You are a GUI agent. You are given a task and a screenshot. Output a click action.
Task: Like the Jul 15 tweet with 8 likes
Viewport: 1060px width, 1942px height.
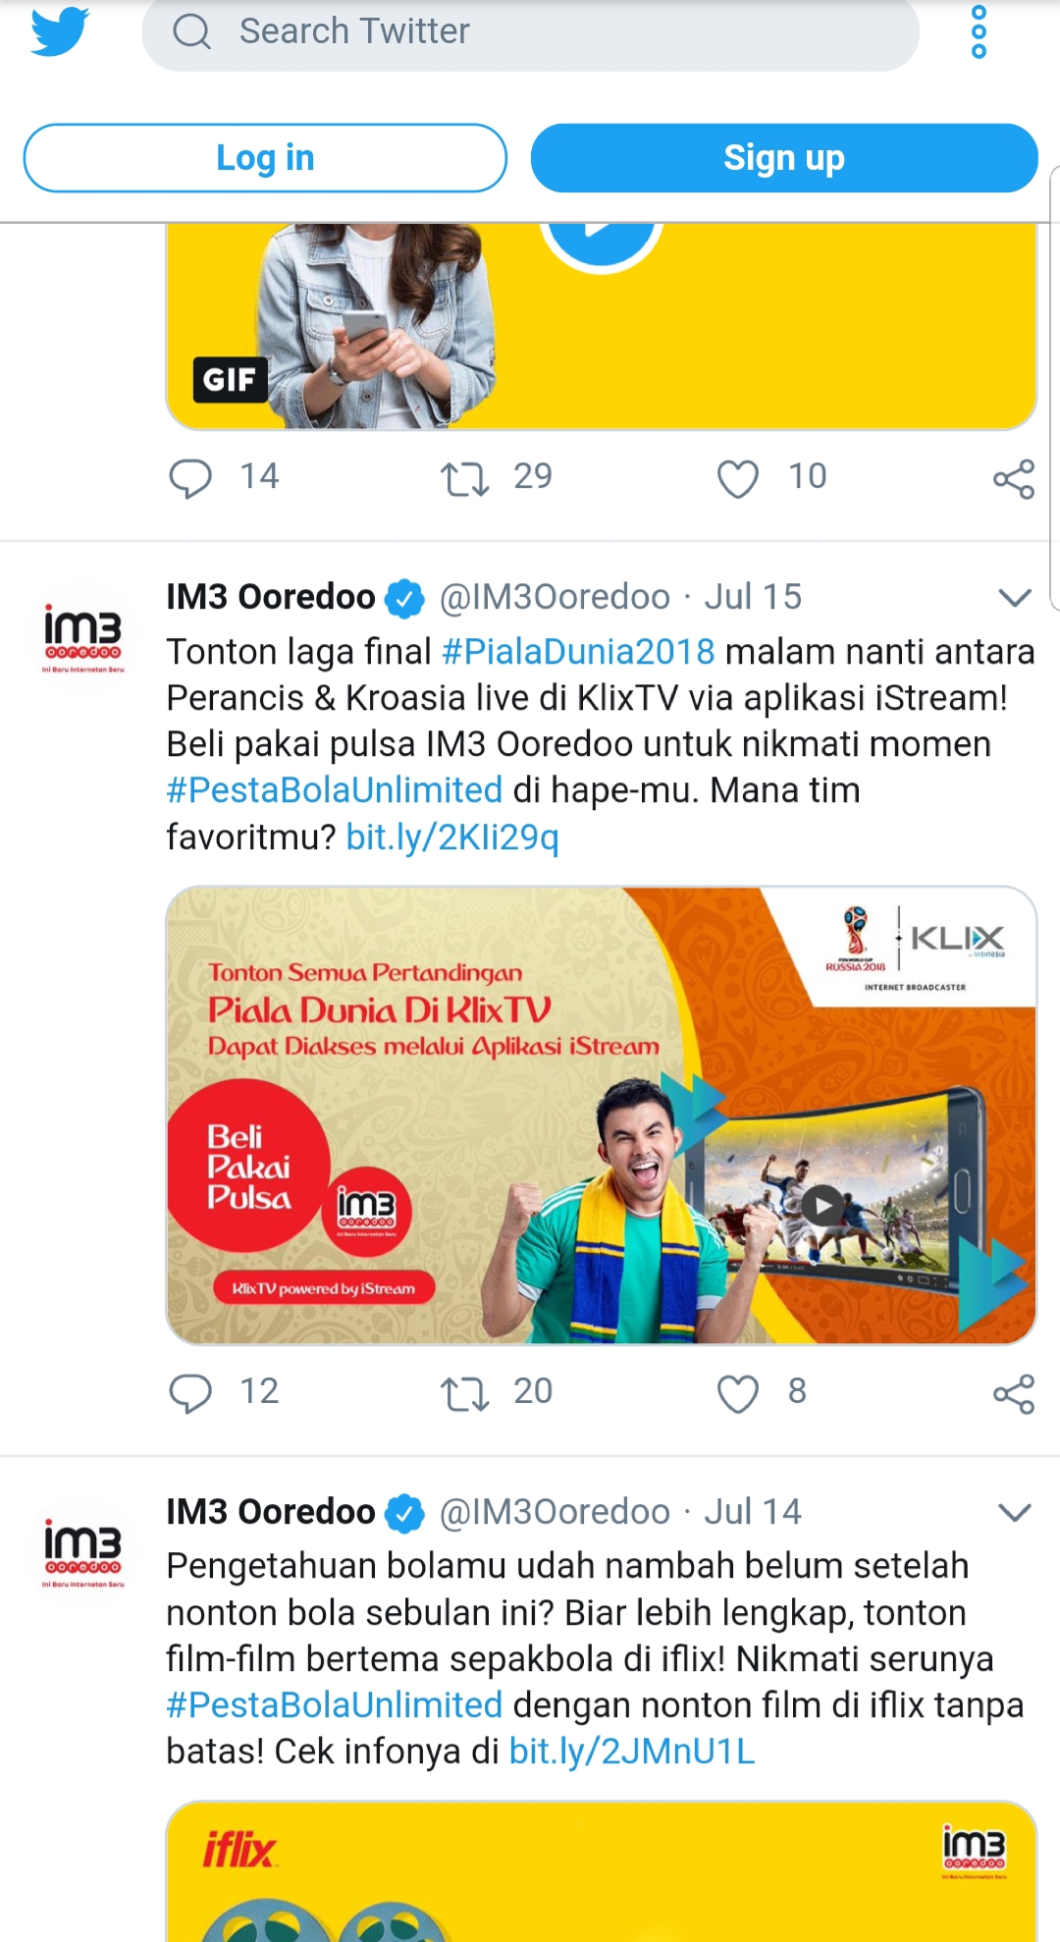[738, 1393]
